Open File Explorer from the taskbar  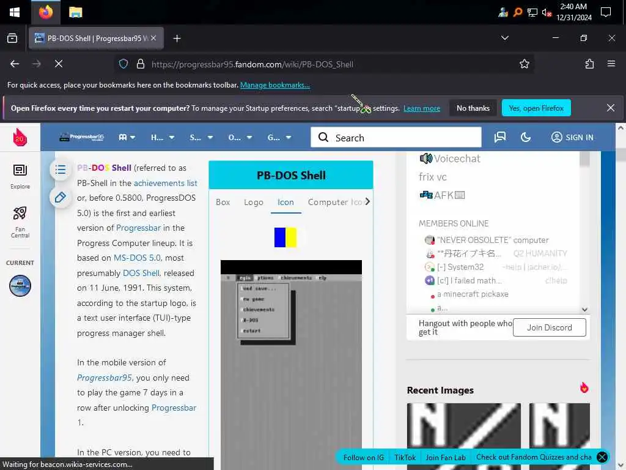click(75, 12)
